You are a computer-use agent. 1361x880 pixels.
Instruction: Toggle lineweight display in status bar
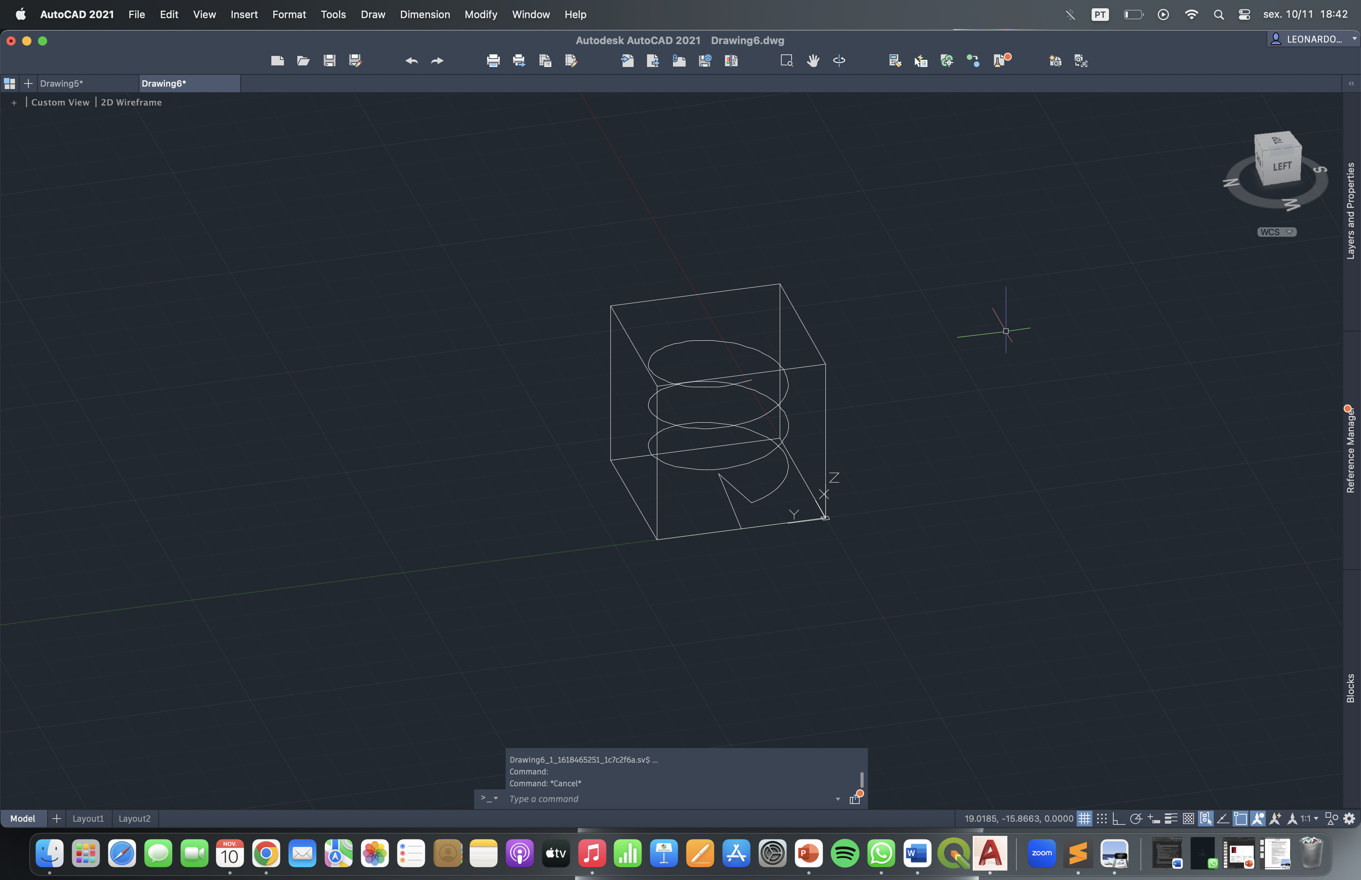[1171, 818]
